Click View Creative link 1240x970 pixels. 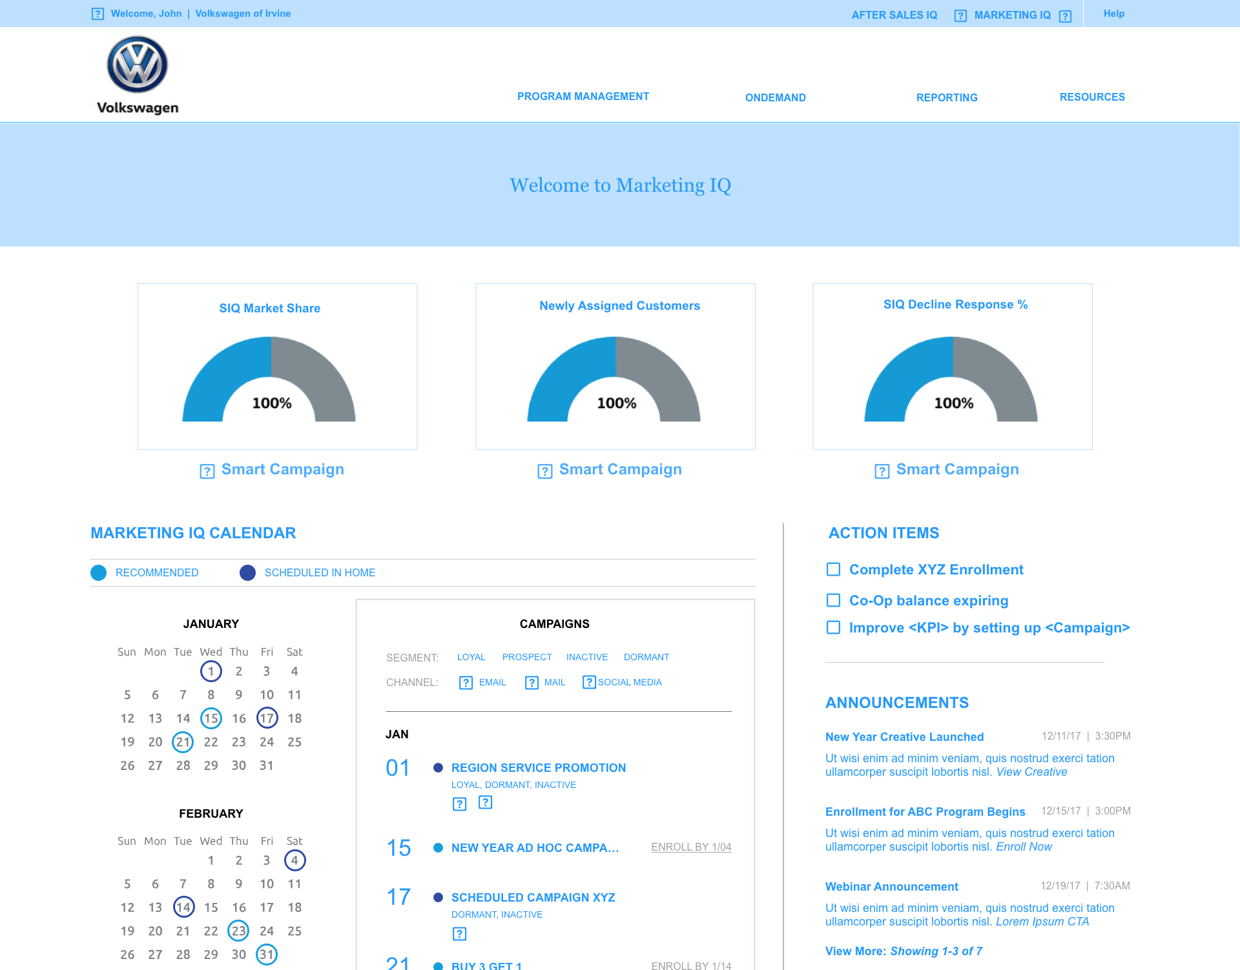coord(1031,772)
